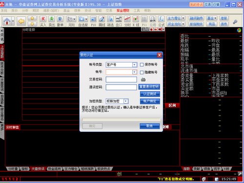Image resolution: width=244 pixels, height=183 pixels.
Task: Click the red plus icon above chart
Action: (152, 29)
